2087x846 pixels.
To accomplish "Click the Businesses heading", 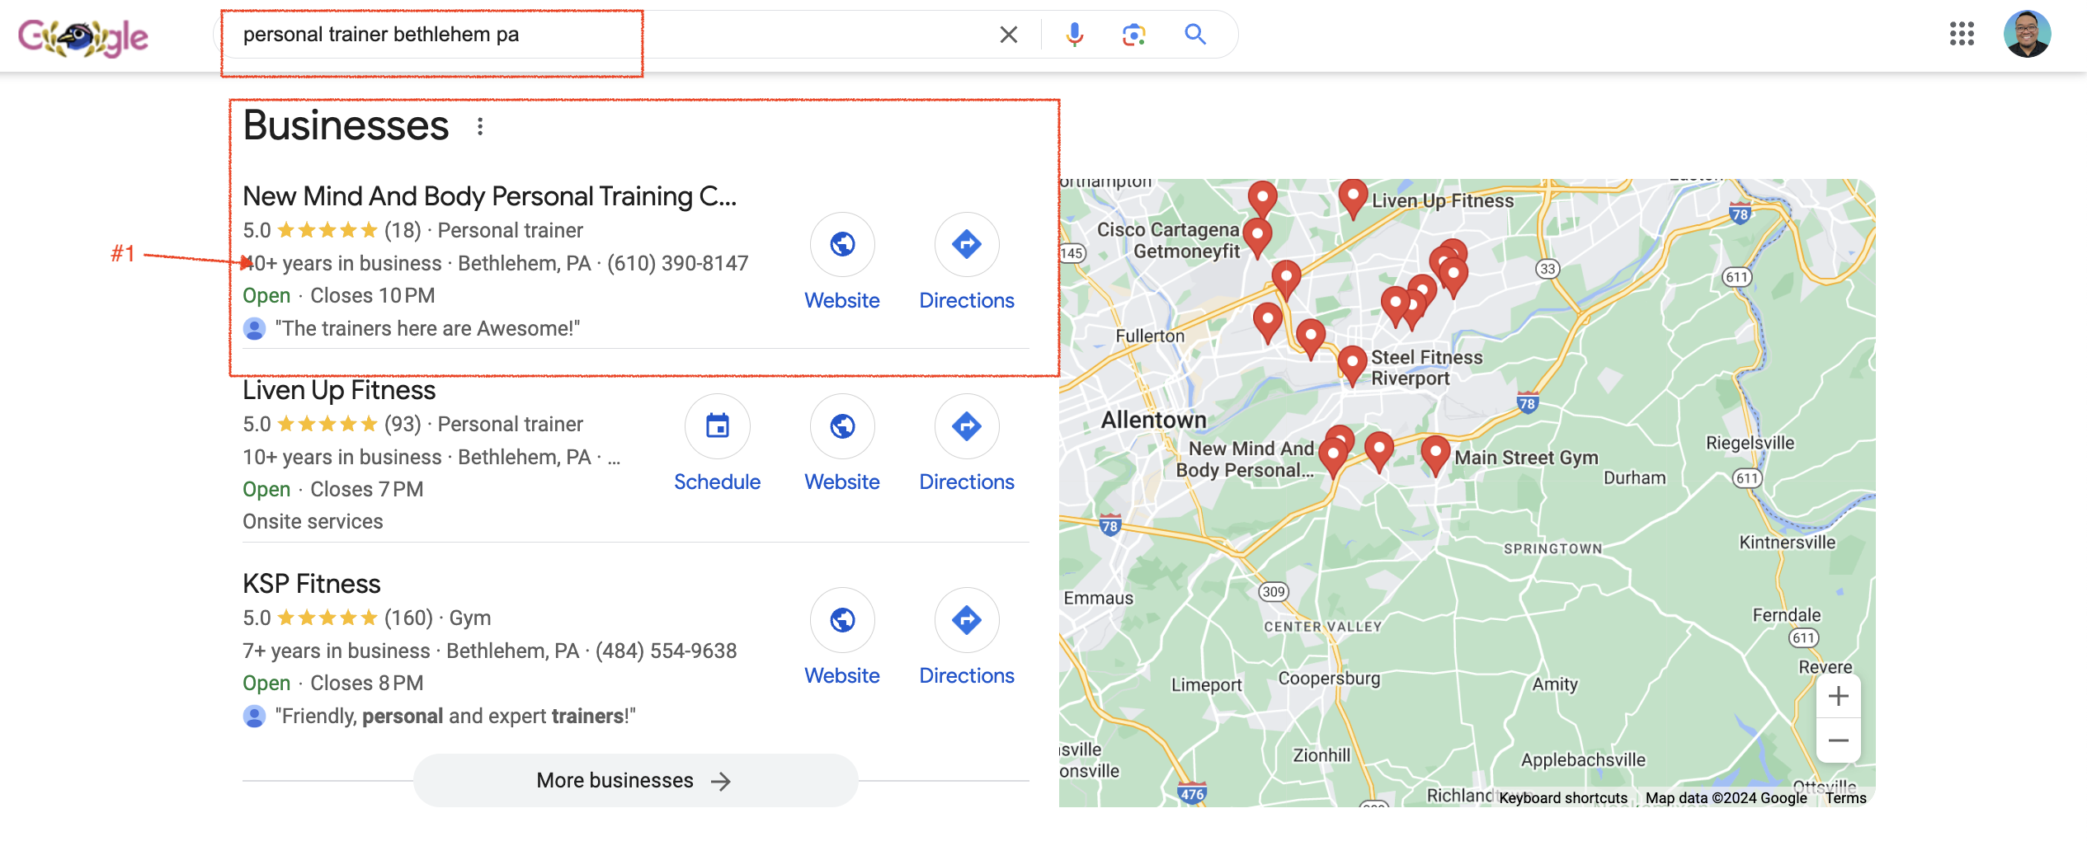I will [x=346, y=125].
